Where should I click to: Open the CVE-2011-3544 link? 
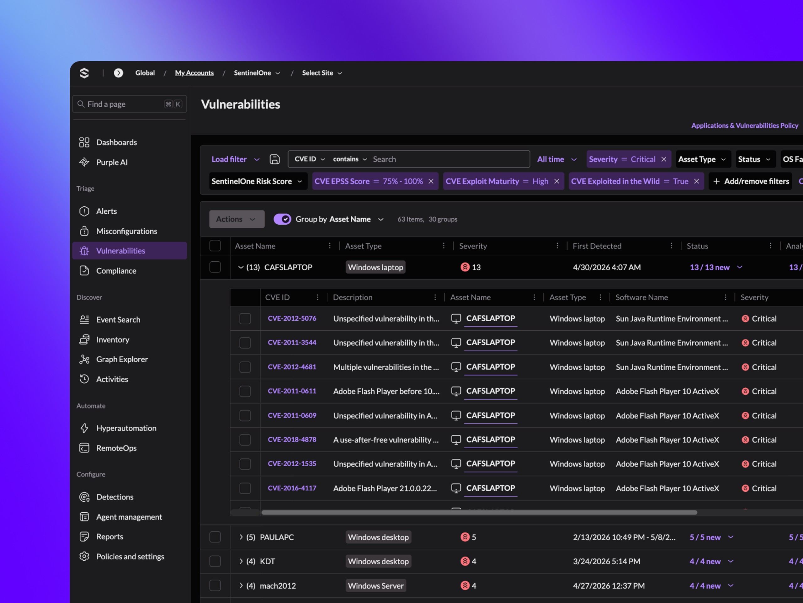(x=292, y=342)
